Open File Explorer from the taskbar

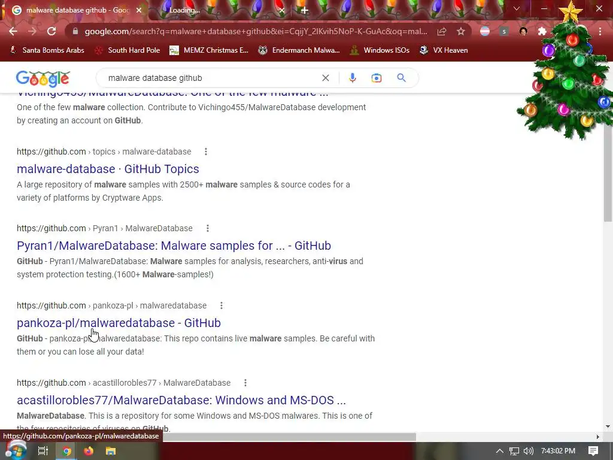click(111, 451)
